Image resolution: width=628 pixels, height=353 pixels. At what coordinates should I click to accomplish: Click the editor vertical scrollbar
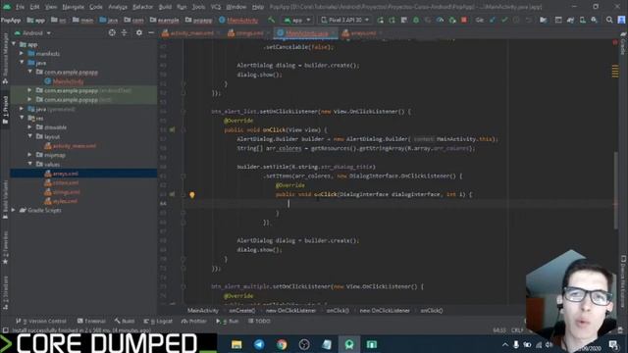pyautogui.click(x=615, y=191)
